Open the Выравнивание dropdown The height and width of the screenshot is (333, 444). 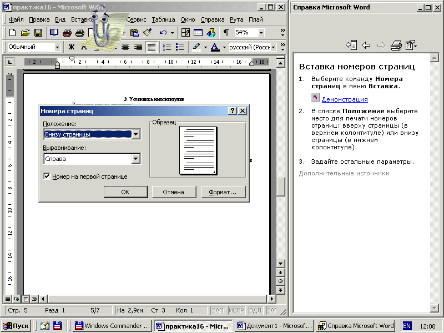[136, 159]
